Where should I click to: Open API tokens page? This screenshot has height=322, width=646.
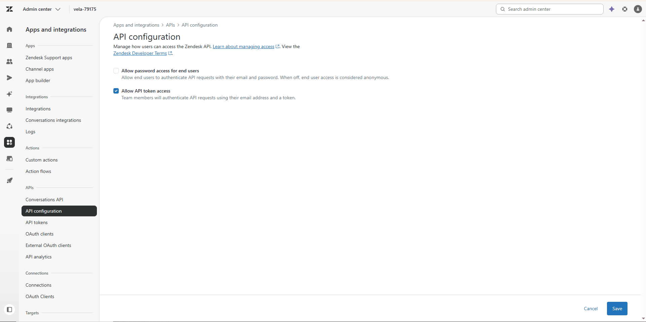(37, 222)
